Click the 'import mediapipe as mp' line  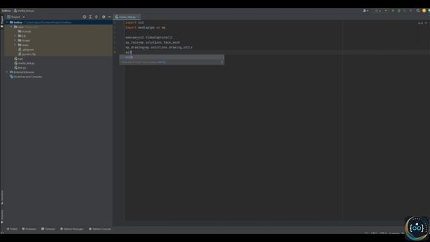[x=145, y=28]
